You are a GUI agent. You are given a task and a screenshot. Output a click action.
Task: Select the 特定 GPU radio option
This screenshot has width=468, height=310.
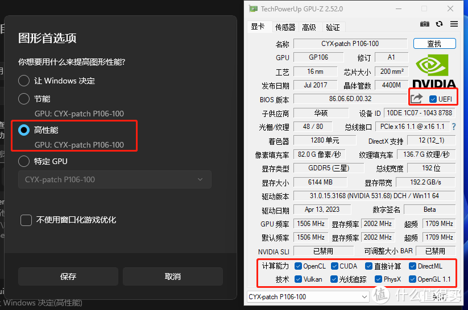point(24,161)
